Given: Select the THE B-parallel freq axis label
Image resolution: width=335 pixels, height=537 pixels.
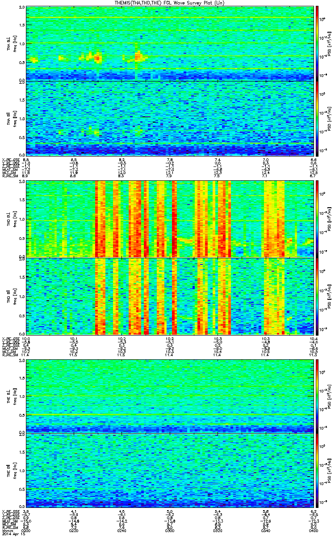Looking at the screenshot, I should [11, 470].
